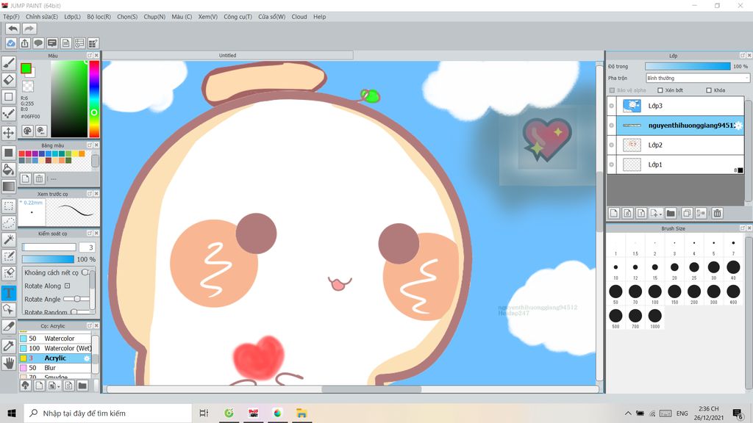Select the Blur brush
The width and height of the screenshot is (753, 423).
(54, 368)
